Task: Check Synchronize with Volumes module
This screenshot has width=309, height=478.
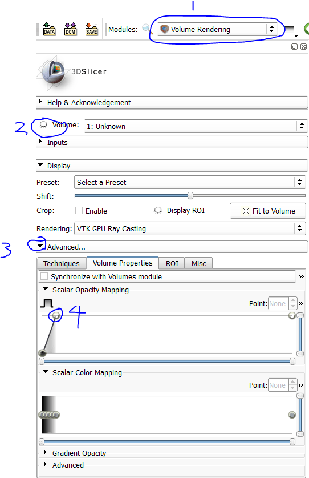Action: (44, 276)
